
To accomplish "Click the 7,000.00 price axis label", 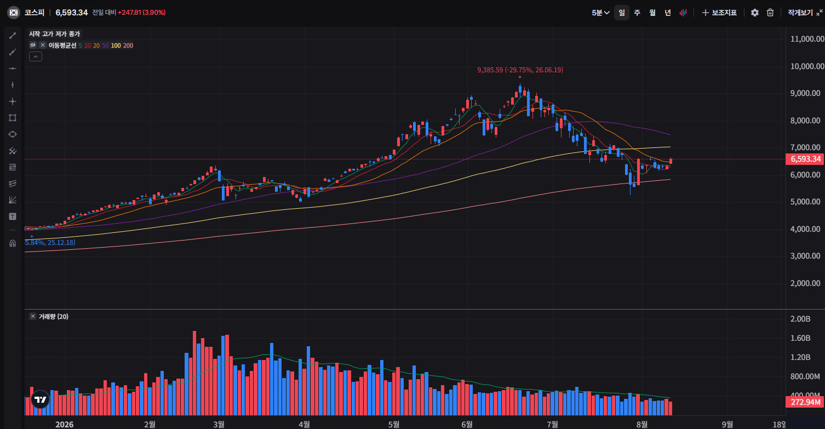I will click(805, 147).
